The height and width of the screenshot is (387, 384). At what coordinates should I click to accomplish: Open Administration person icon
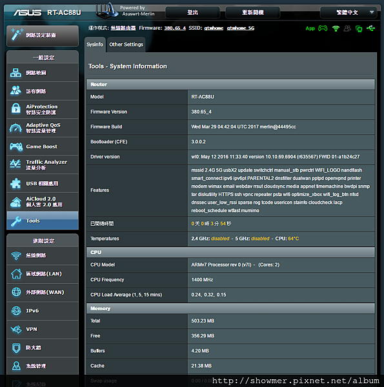tap(16, 366)
